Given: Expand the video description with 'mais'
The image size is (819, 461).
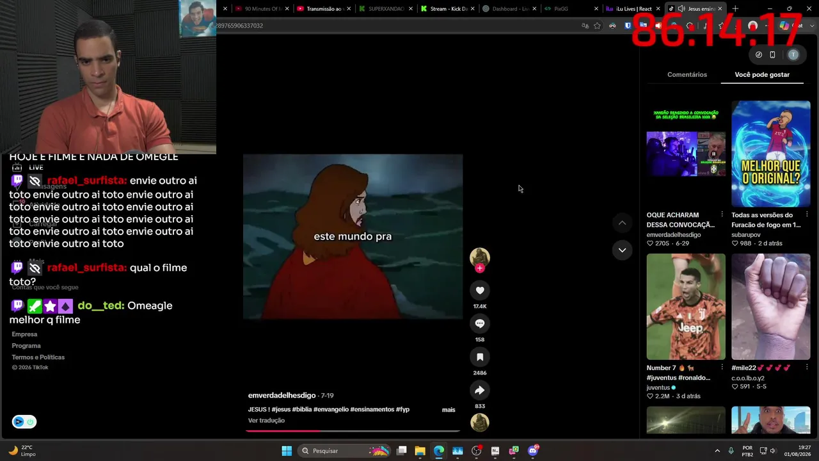Looking at the screenshot, I should 449,410.
